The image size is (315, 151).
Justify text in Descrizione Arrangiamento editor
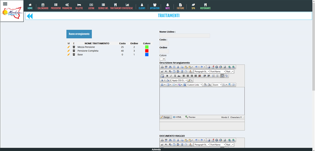point(195,76)
